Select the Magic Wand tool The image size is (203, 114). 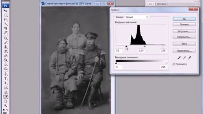click(6, 24)
